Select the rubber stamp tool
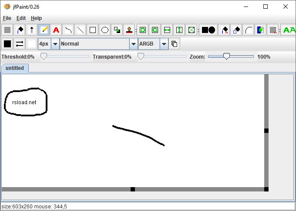Viewport: 296px width, 211px height. pyautogui.click(x=129, y=30)
